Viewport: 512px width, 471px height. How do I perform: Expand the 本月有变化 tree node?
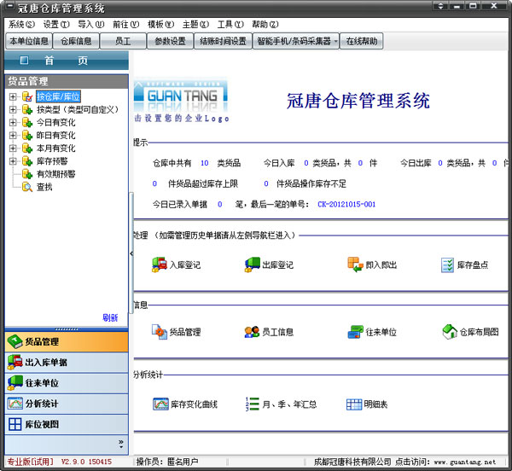point(13,148)
